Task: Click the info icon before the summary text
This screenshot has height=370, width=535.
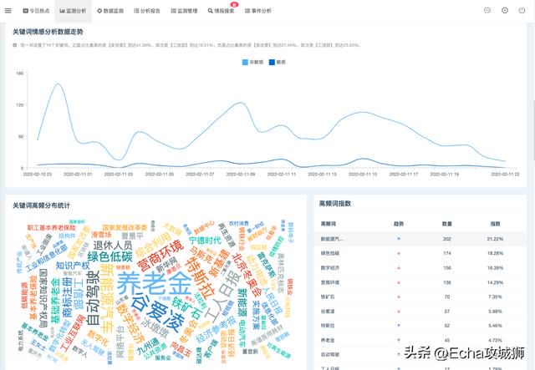Action: click(15, 45)
